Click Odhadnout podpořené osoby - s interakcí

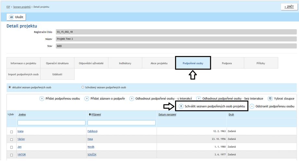click(164, 99)
